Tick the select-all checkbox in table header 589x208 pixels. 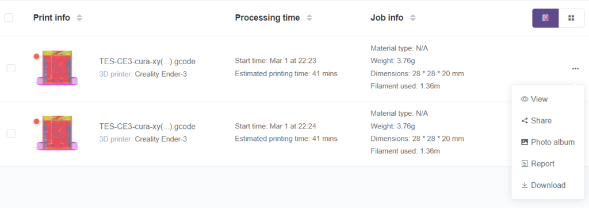coord(9,18)
